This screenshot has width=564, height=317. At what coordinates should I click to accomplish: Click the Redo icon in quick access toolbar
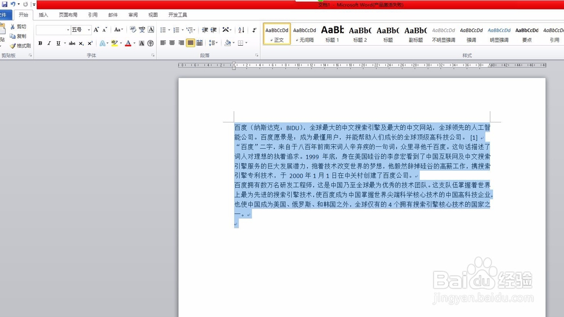click(x=25, y=5)
